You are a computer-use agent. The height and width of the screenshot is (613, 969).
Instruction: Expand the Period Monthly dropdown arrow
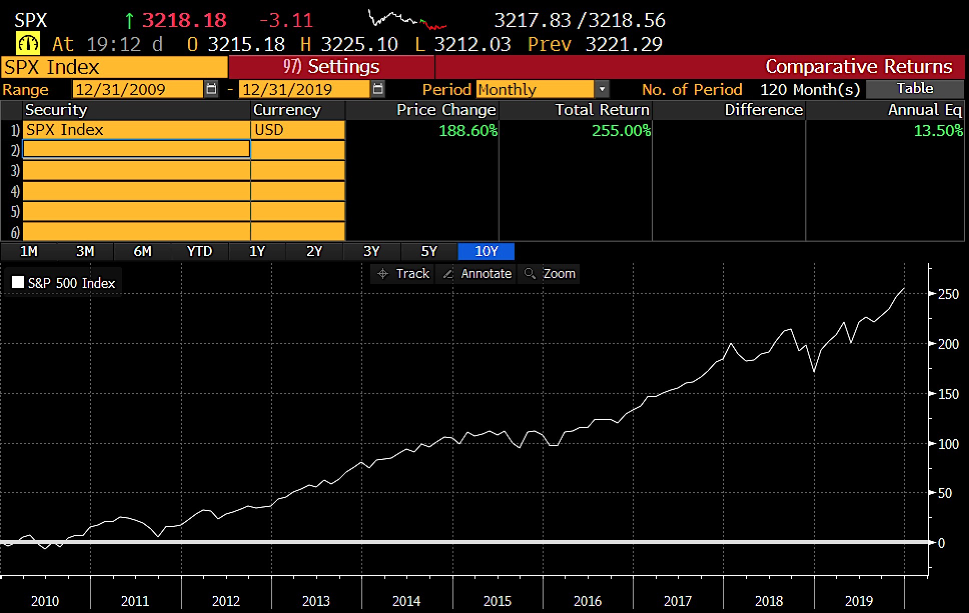click(602, 89)
